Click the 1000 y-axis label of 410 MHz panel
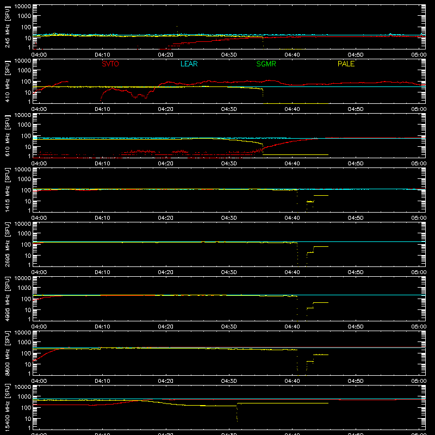 [x=24, y=71]
